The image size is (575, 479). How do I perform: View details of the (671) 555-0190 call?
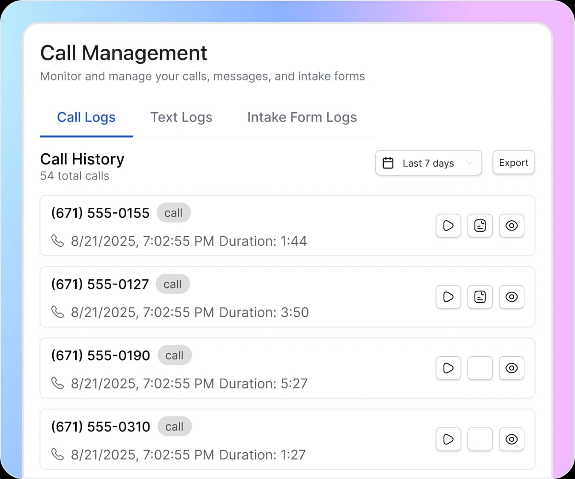point(511,368)
